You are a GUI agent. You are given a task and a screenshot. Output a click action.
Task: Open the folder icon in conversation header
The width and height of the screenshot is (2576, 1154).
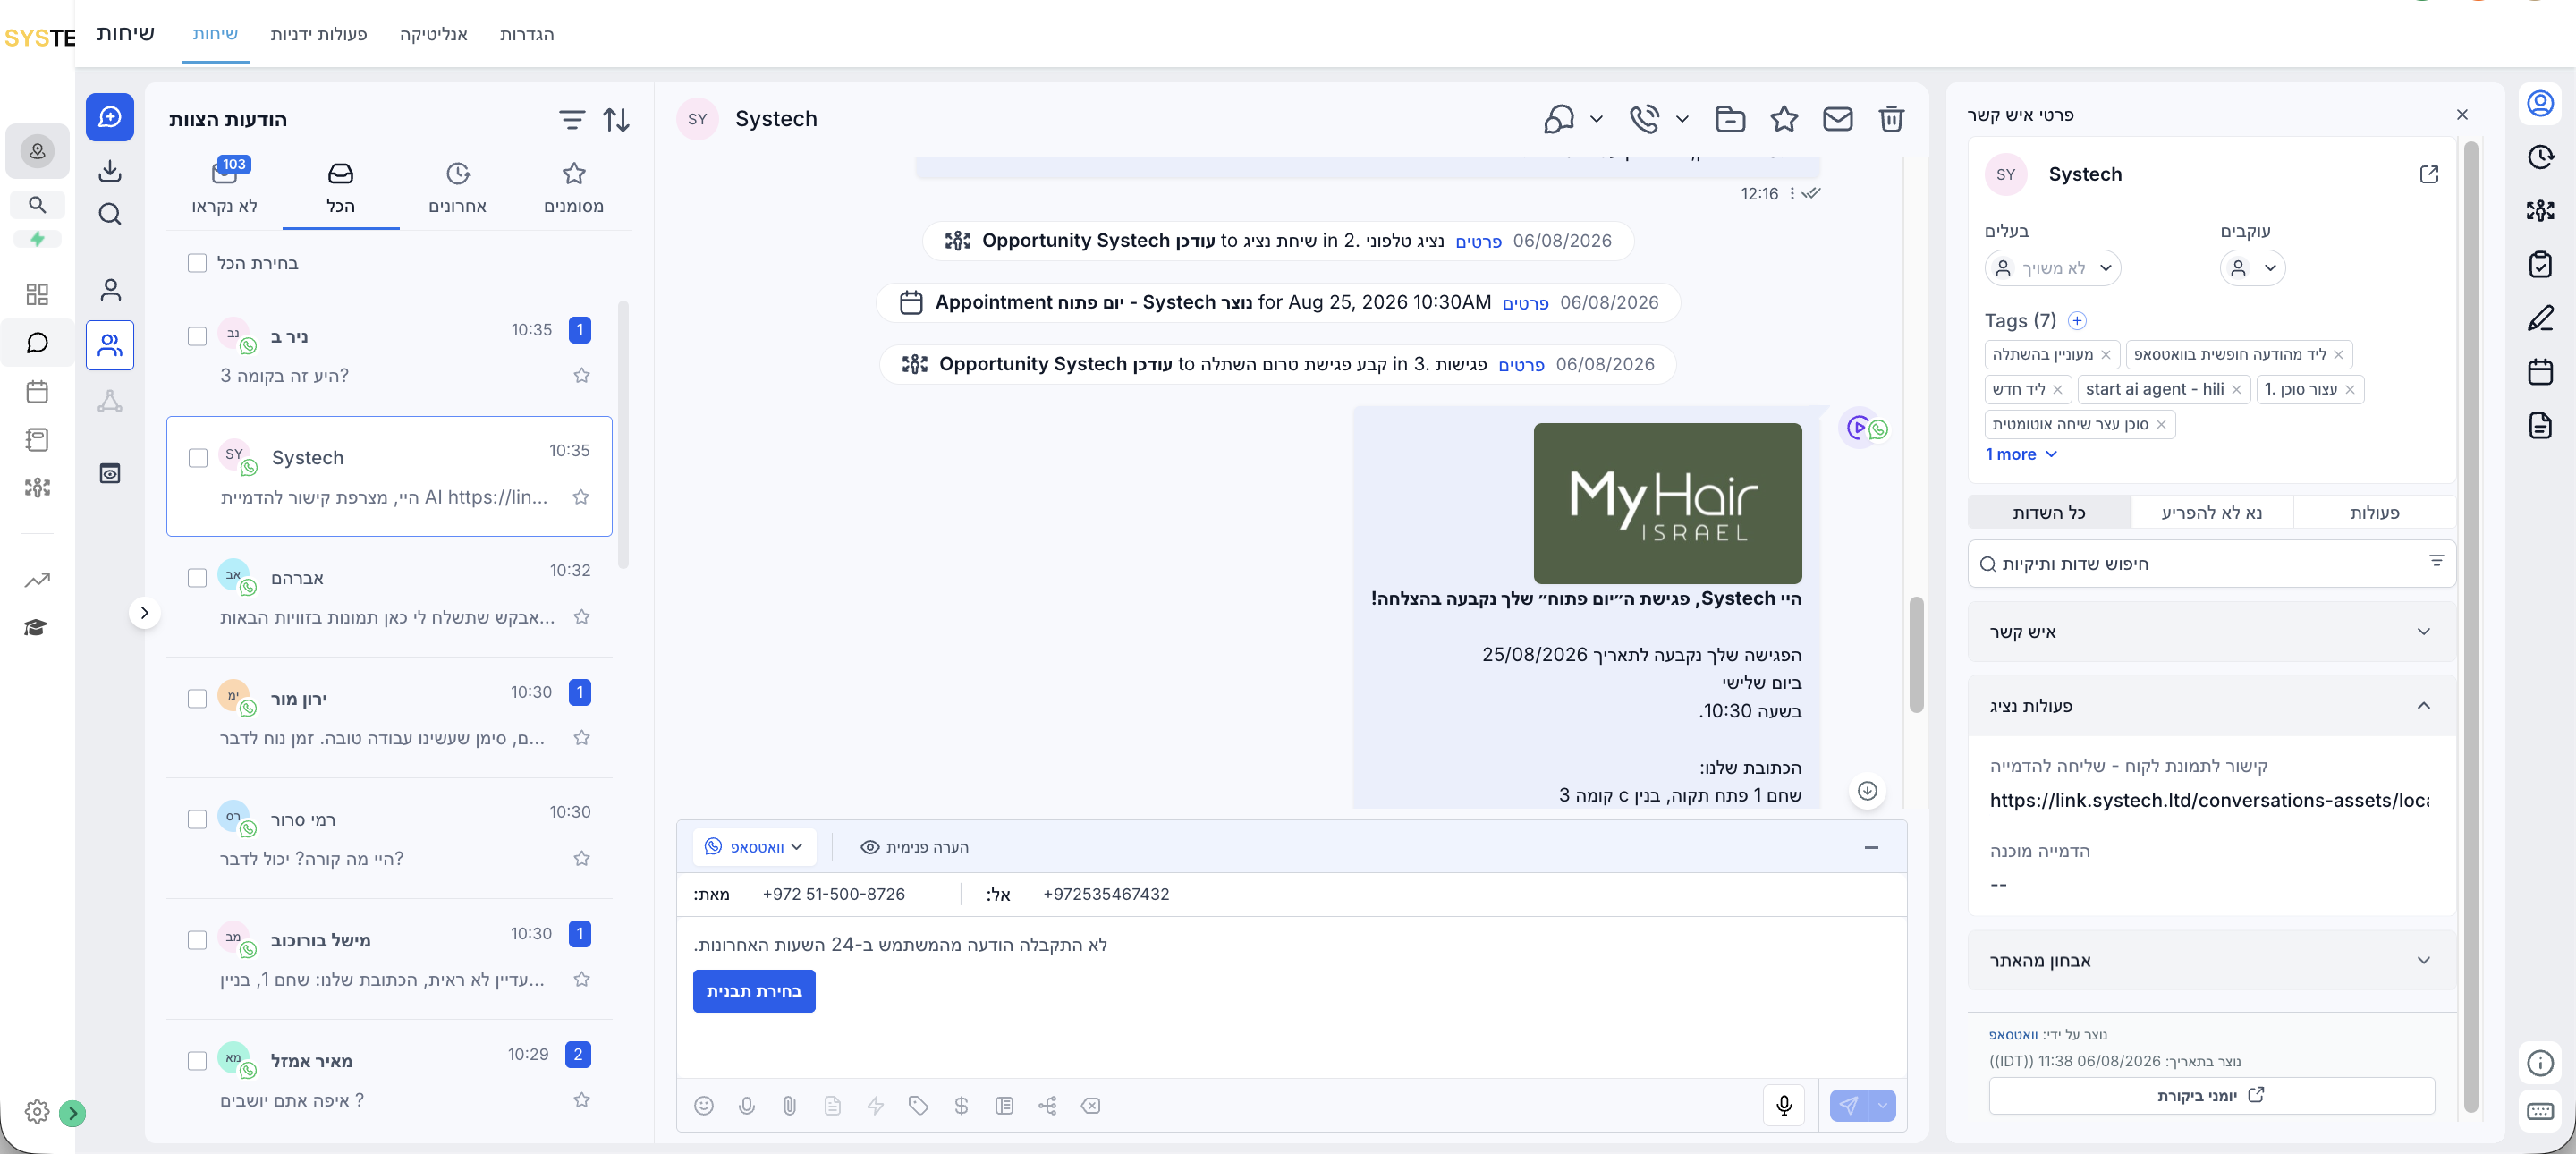pos(1730,119)
